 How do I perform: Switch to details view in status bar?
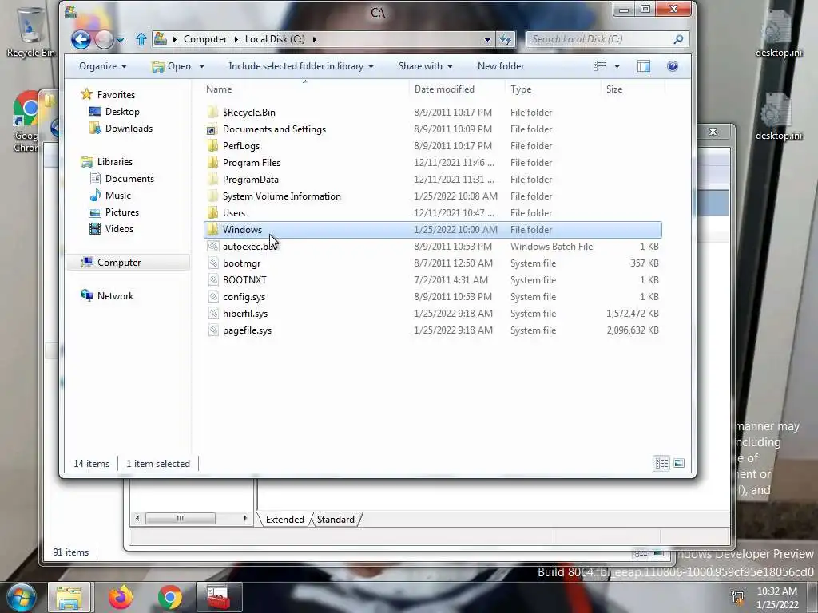pos(661,463)
